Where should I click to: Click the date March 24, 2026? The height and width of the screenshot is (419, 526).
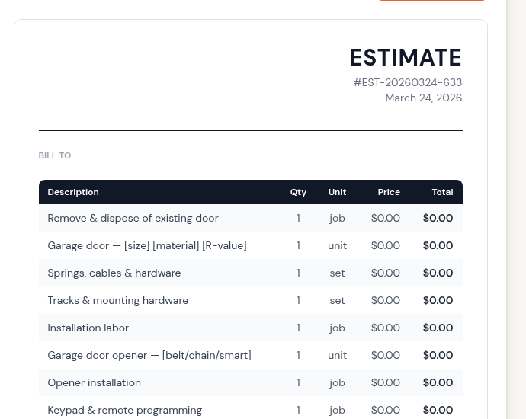pos(424,98)
